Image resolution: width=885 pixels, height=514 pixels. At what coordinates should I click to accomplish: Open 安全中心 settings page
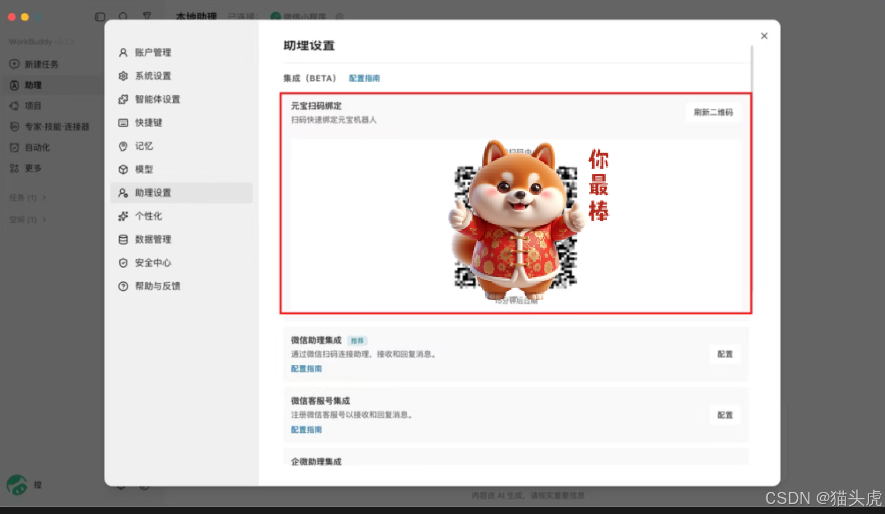[x=181, y=263]
